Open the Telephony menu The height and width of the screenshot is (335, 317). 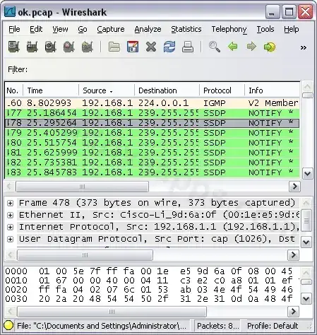(229, 29)
